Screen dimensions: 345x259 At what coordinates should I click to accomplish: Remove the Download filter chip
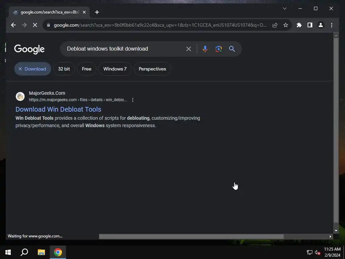[33, 69]
